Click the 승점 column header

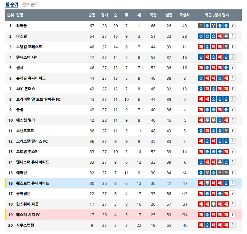click(x=92, y=15)
